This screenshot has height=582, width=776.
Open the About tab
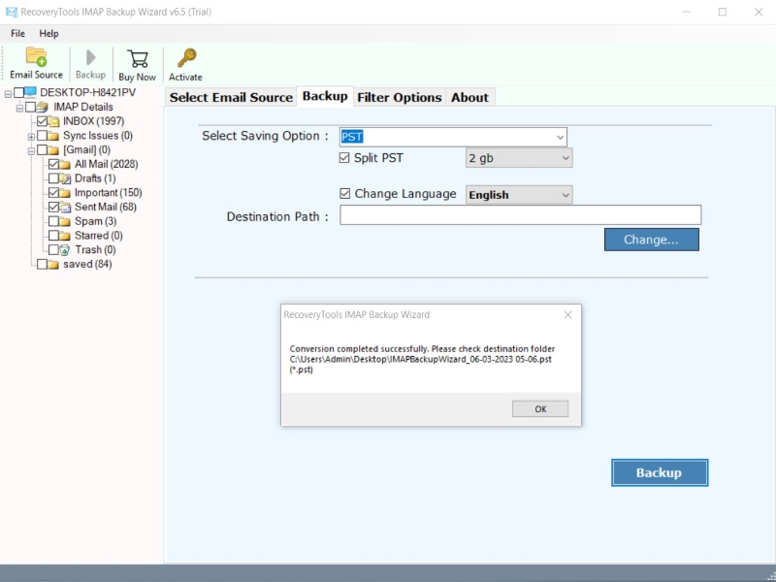click(469, 98)
